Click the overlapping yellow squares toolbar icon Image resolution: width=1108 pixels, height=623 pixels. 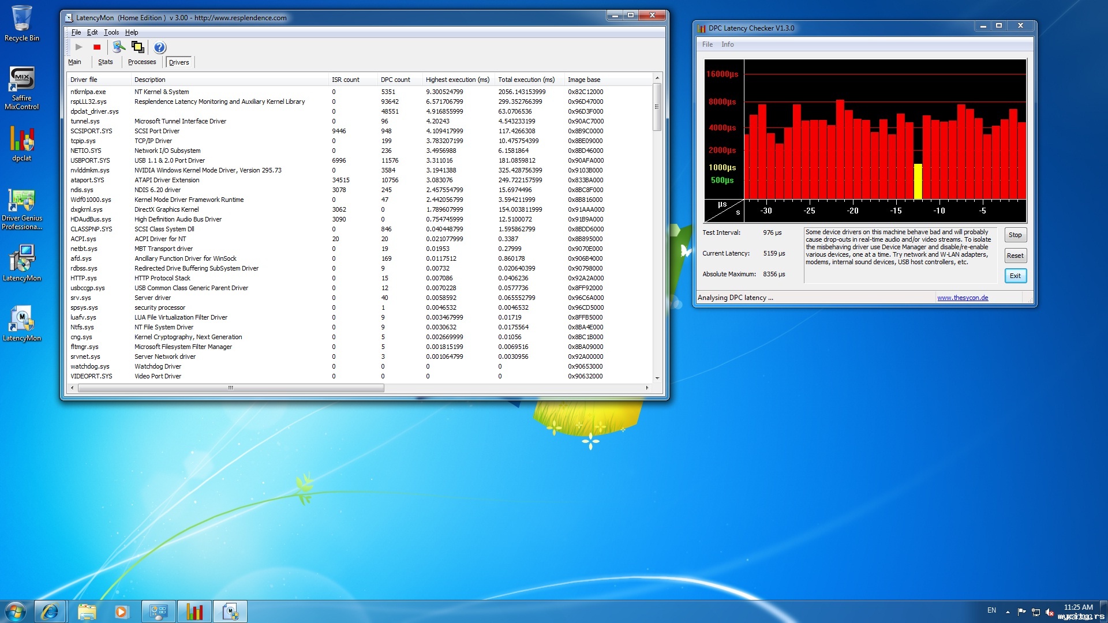coord(137,47)
